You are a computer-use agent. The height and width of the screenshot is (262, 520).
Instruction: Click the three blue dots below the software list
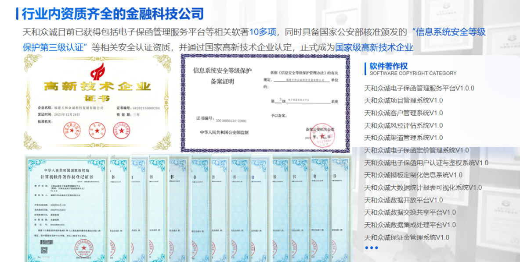tap(371, 248)
